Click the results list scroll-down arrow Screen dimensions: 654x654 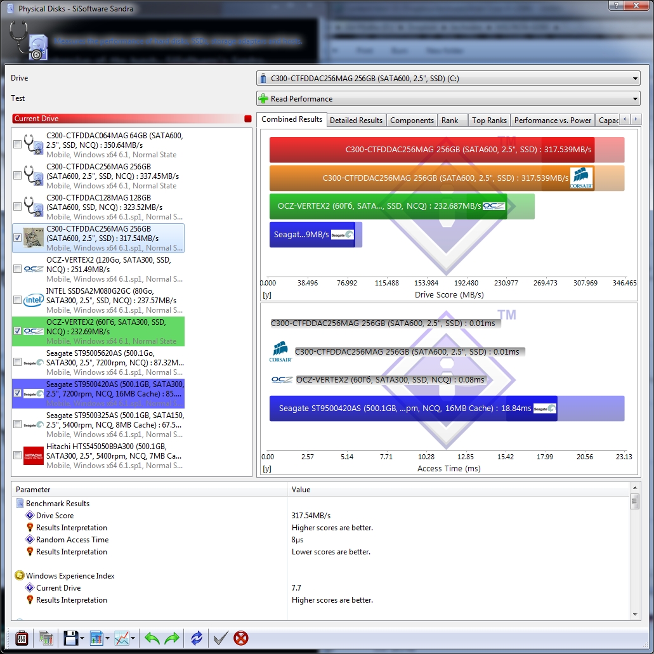pyautogui.click(x=635, y=615)
